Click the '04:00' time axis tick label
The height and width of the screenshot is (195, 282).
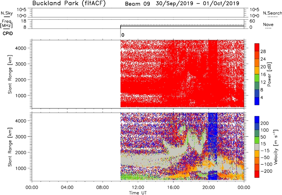pyautogui.click(x=67, y=188)
